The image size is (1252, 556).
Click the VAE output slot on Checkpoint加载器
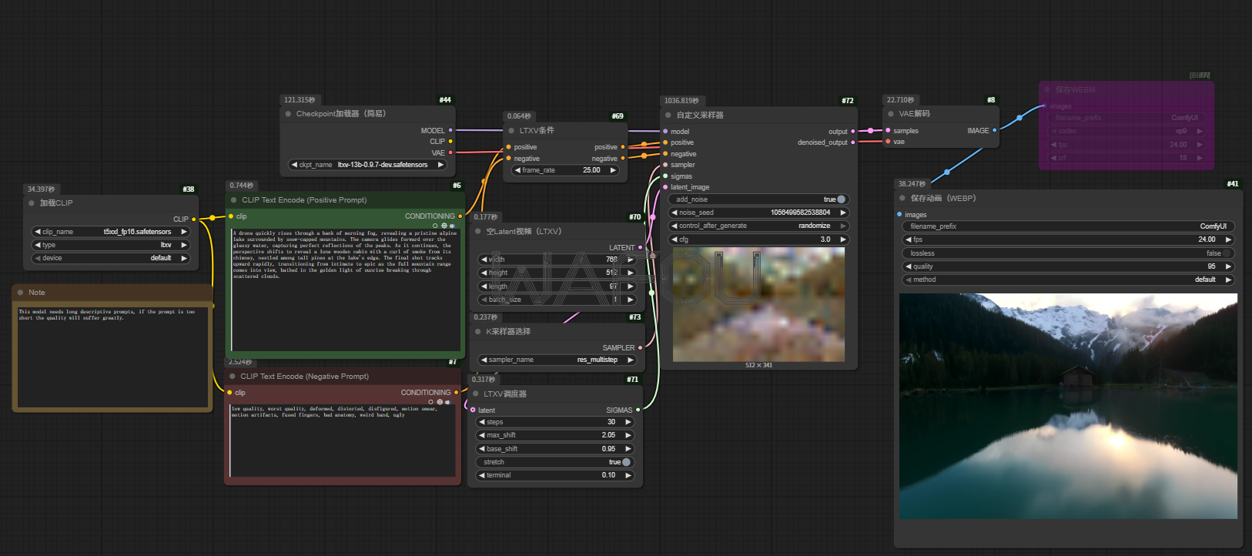point(450,152)
